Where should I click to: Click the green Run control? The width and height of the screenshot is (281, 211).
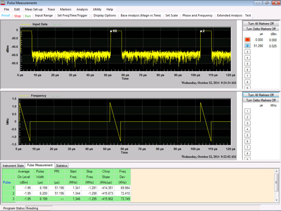coord(28,15)
